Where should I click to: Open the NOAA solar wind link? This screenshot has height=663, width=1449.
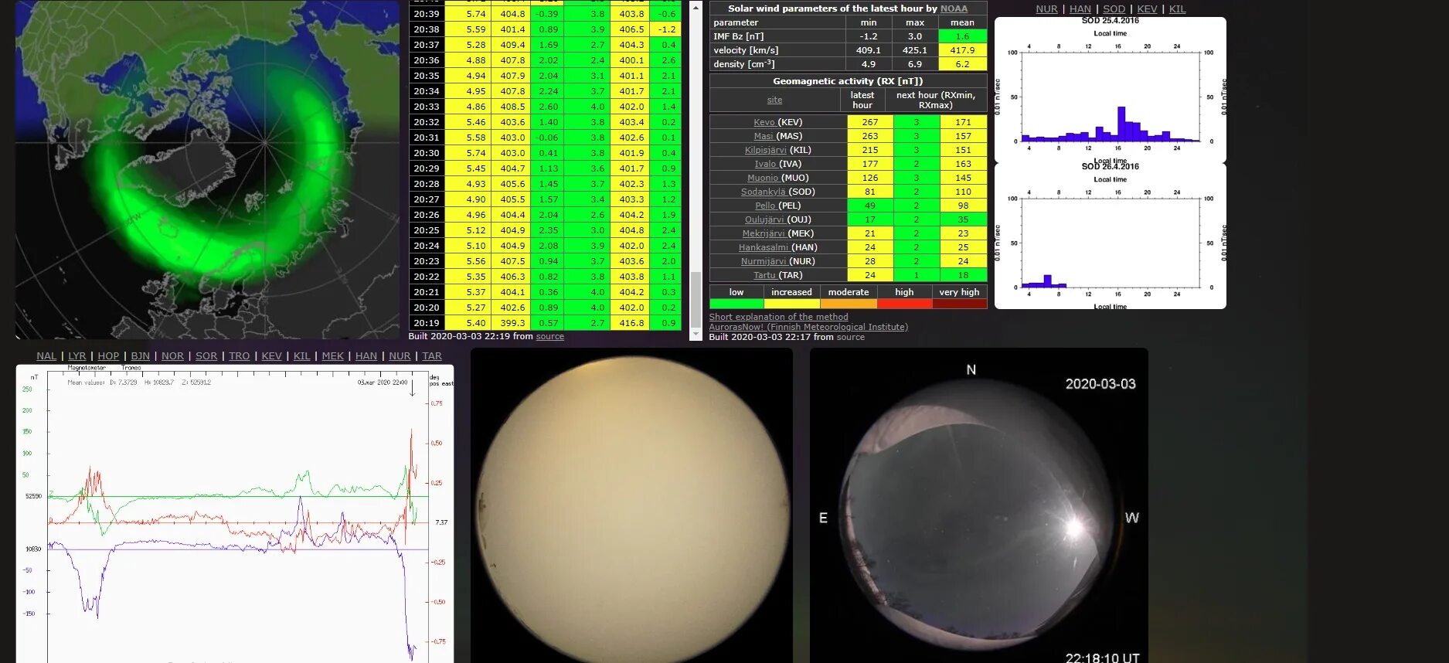[x=954, y=8]
